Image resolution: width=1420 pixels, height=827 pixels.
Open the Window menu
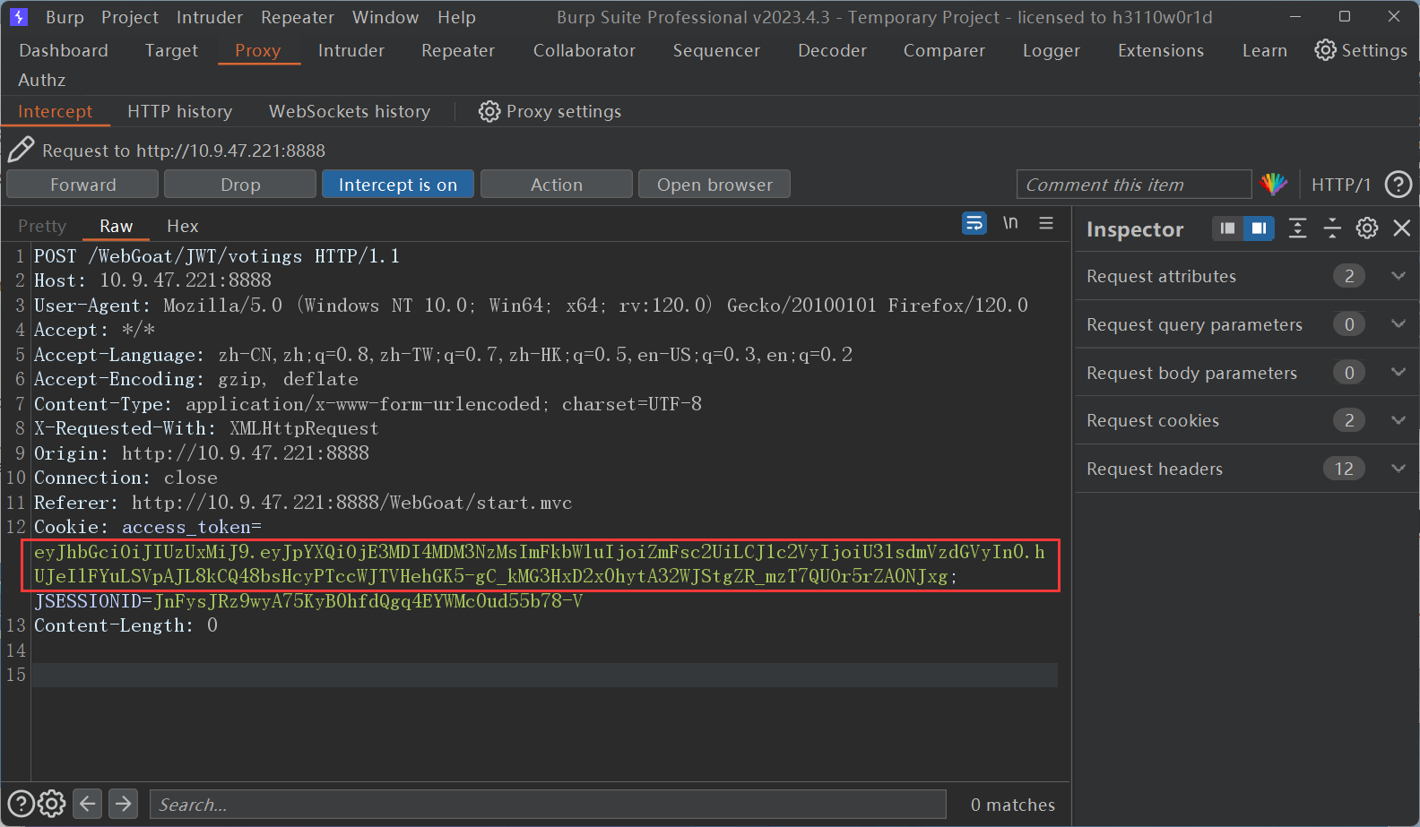[385, 17]
